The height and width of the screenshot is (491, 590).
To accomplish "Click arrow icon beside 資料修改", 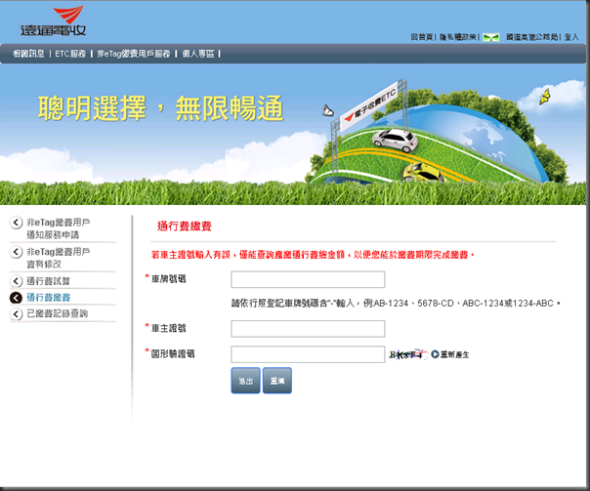I will tap(16, 252).
